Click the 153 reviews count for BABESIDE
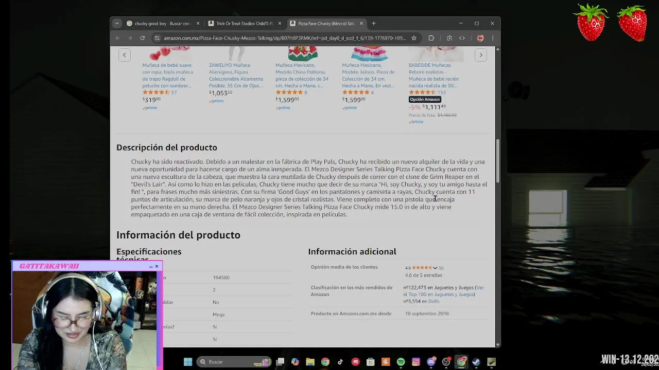Image resolution: width=659 pixels, height=370 pixels. 442,92
